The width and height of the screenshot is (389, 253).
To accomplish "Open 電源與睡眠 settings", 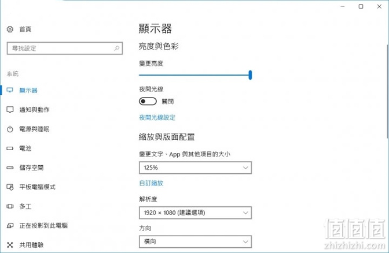I will point(34,129).
